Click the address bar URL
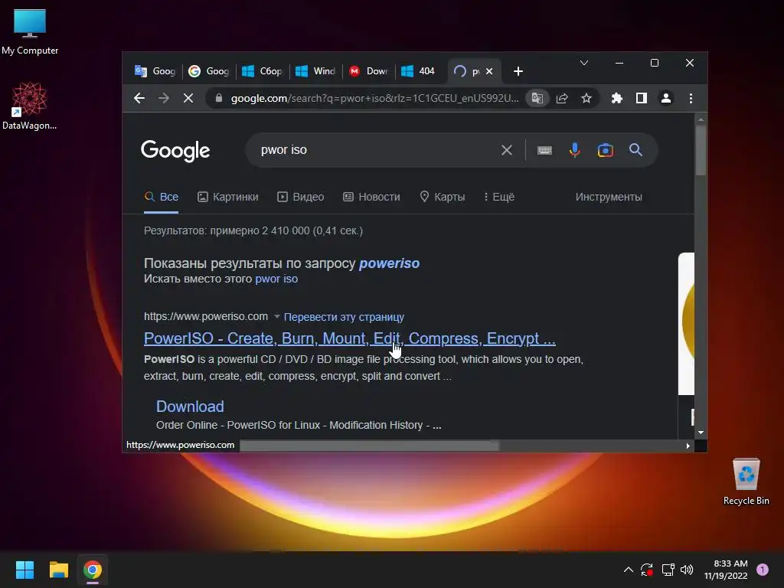The image size is (784, 588). point(374,99)
